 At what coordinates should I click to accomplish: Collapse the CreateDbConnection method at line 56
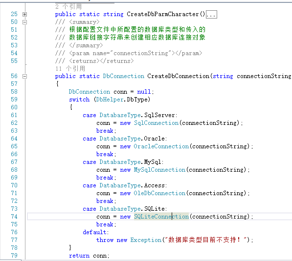pos(24,77)
